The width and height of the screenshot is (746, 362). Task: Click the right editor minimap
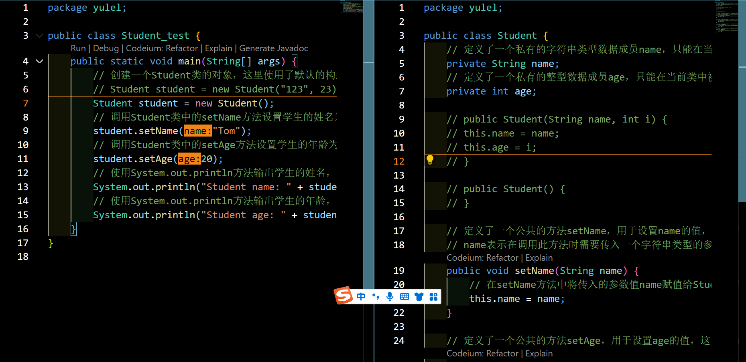click(726, 17)
